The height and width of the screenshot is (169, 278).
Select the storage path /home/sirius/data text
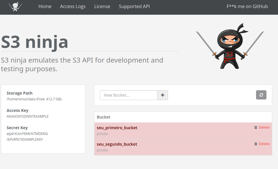coord(21,99)
